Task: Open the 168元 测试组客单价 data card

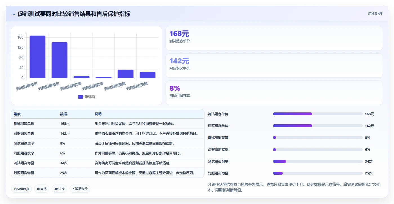Action: [x=274, y=38]
